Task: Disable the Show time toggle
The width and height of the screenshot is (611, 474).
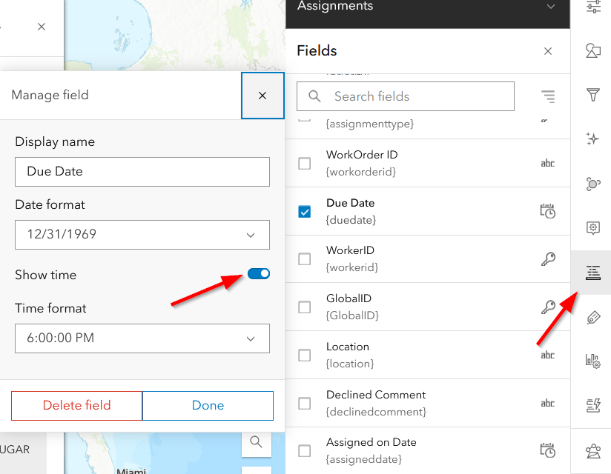Action: pos(258,273)
